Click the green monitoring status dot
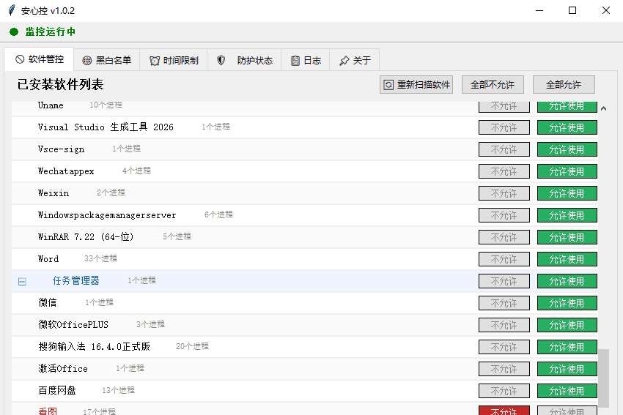The image size is (623, 415). pyautogui.click(x=14, y=31)
